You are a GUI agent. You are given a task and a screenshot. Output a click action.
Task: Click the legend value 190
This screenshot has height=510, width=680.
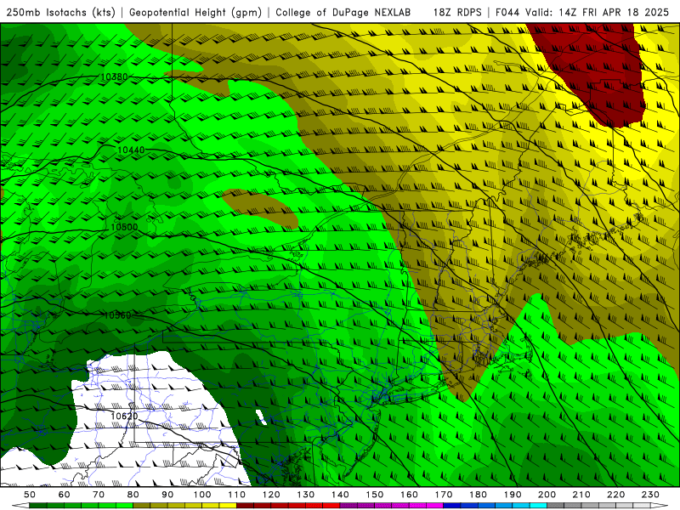pyautogui.click(x=513, y=495)
